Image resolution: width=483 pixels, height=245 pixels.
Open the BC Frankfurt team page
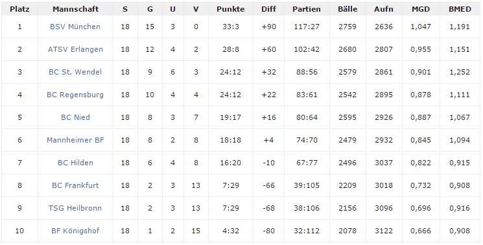click(x=75, y=185)
